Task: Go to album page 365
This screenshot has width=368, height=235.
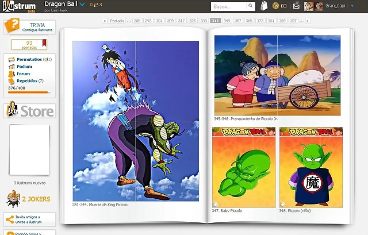Action: click(249, 21)
